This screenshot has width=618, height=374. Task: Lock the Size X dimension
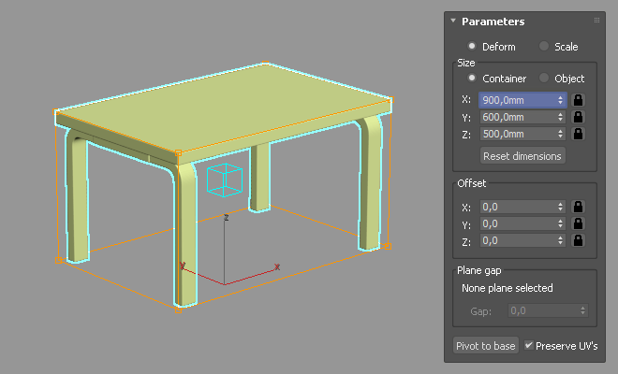[x=579, y=99]
